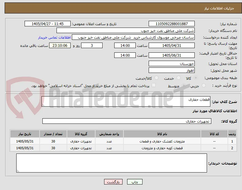Click the واحد شمارش column header
242x190 pixels.
tap(109, 134)
